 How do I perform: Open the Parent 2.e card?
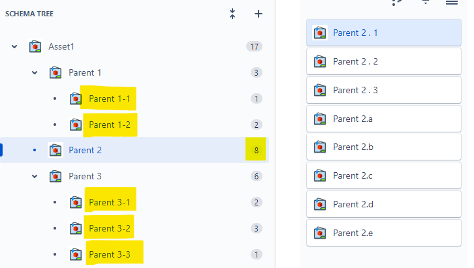click(384, 233)
